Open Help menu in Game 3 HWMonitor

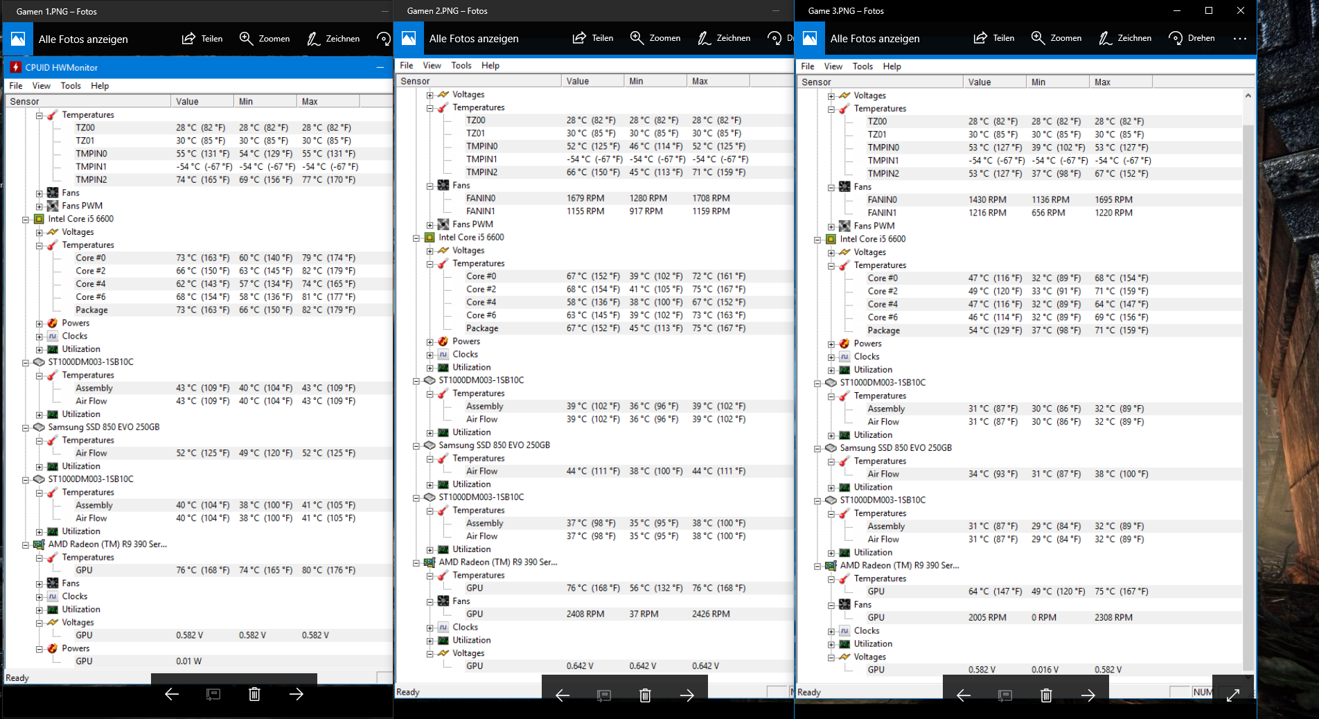[x=892, y=66]
